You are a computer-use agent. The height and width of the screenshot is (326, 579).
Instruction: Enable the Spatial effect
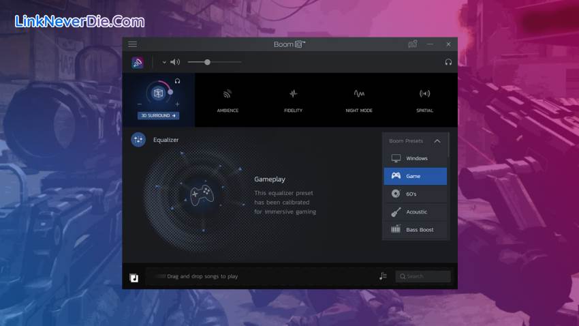[424, 99]
